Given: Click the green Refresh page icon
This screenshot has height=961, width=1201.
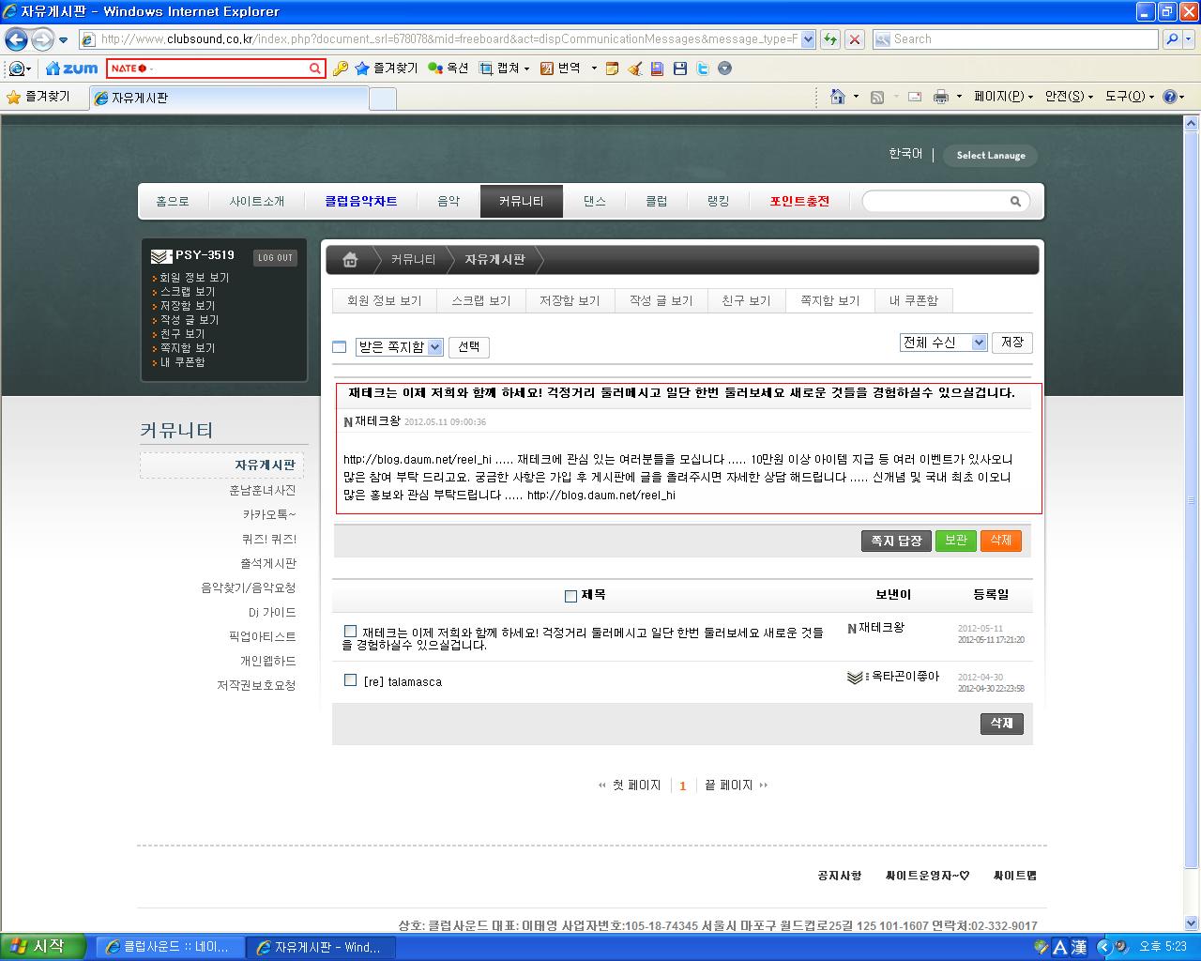Looking at the screenshot, I should click(x=830, y=39).
